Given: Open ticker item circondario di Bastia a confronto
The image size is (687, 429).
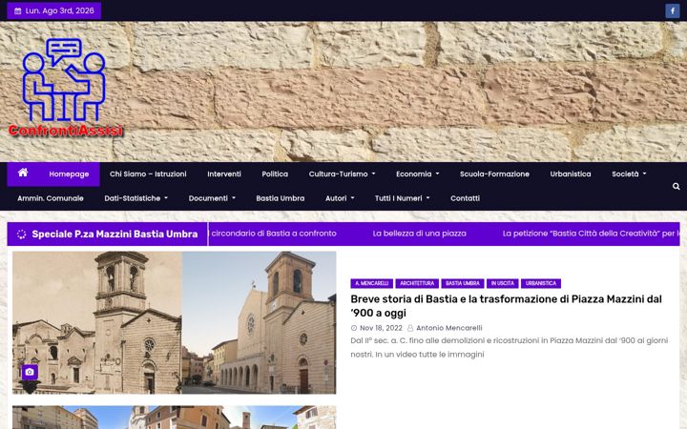Looking at the screenshot, I should tap(274, 234).
